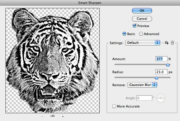This screenshot has height=121, width=180.
Task: Open the Settings Default dropdown
Action: coord(142,43)
